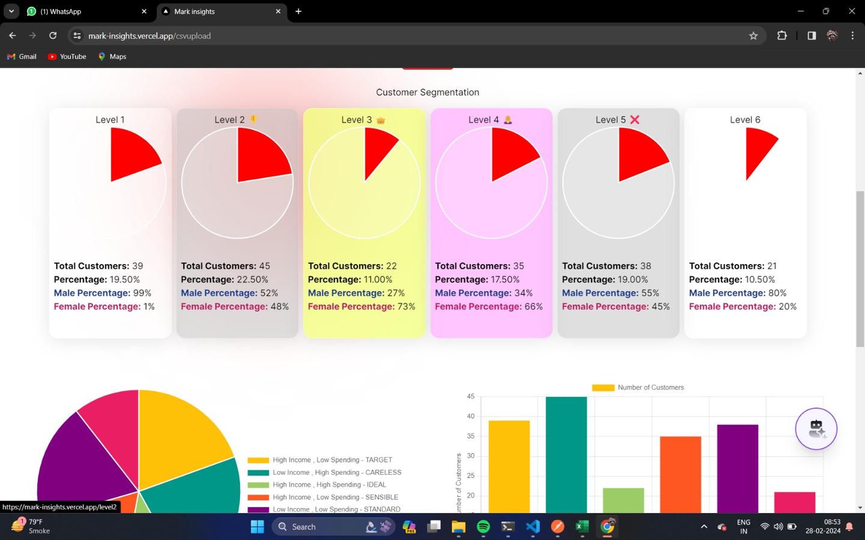The height and width of the screenshot is (540, 865).
Task: Open YouTube bookmark
Action: coord(67,56)
